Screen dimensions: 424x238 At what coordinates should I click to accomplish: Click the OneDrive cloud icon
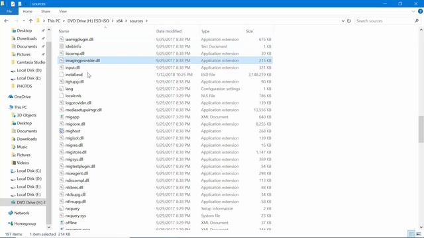[11, 97]
